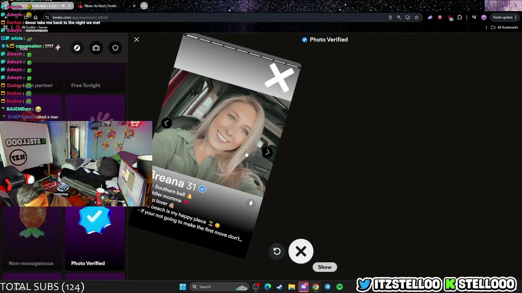Viewport: 522px width, 293px height.
Task: Bookmark this page with the star icon
Action: (416, 17)
